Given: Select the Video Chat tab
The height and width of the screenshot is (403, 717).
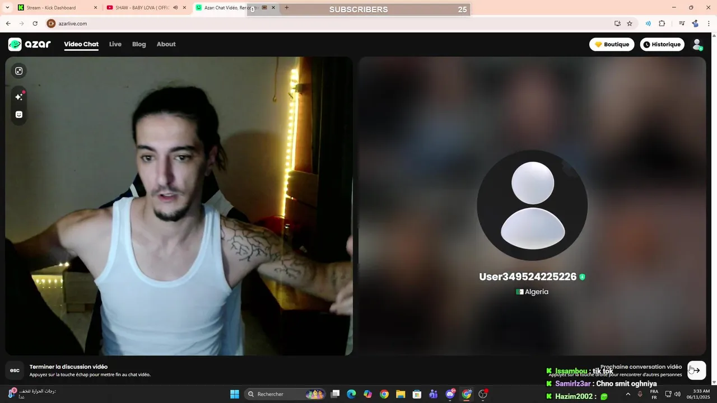Looking at the screenshot, I should [x=81, y=44].
